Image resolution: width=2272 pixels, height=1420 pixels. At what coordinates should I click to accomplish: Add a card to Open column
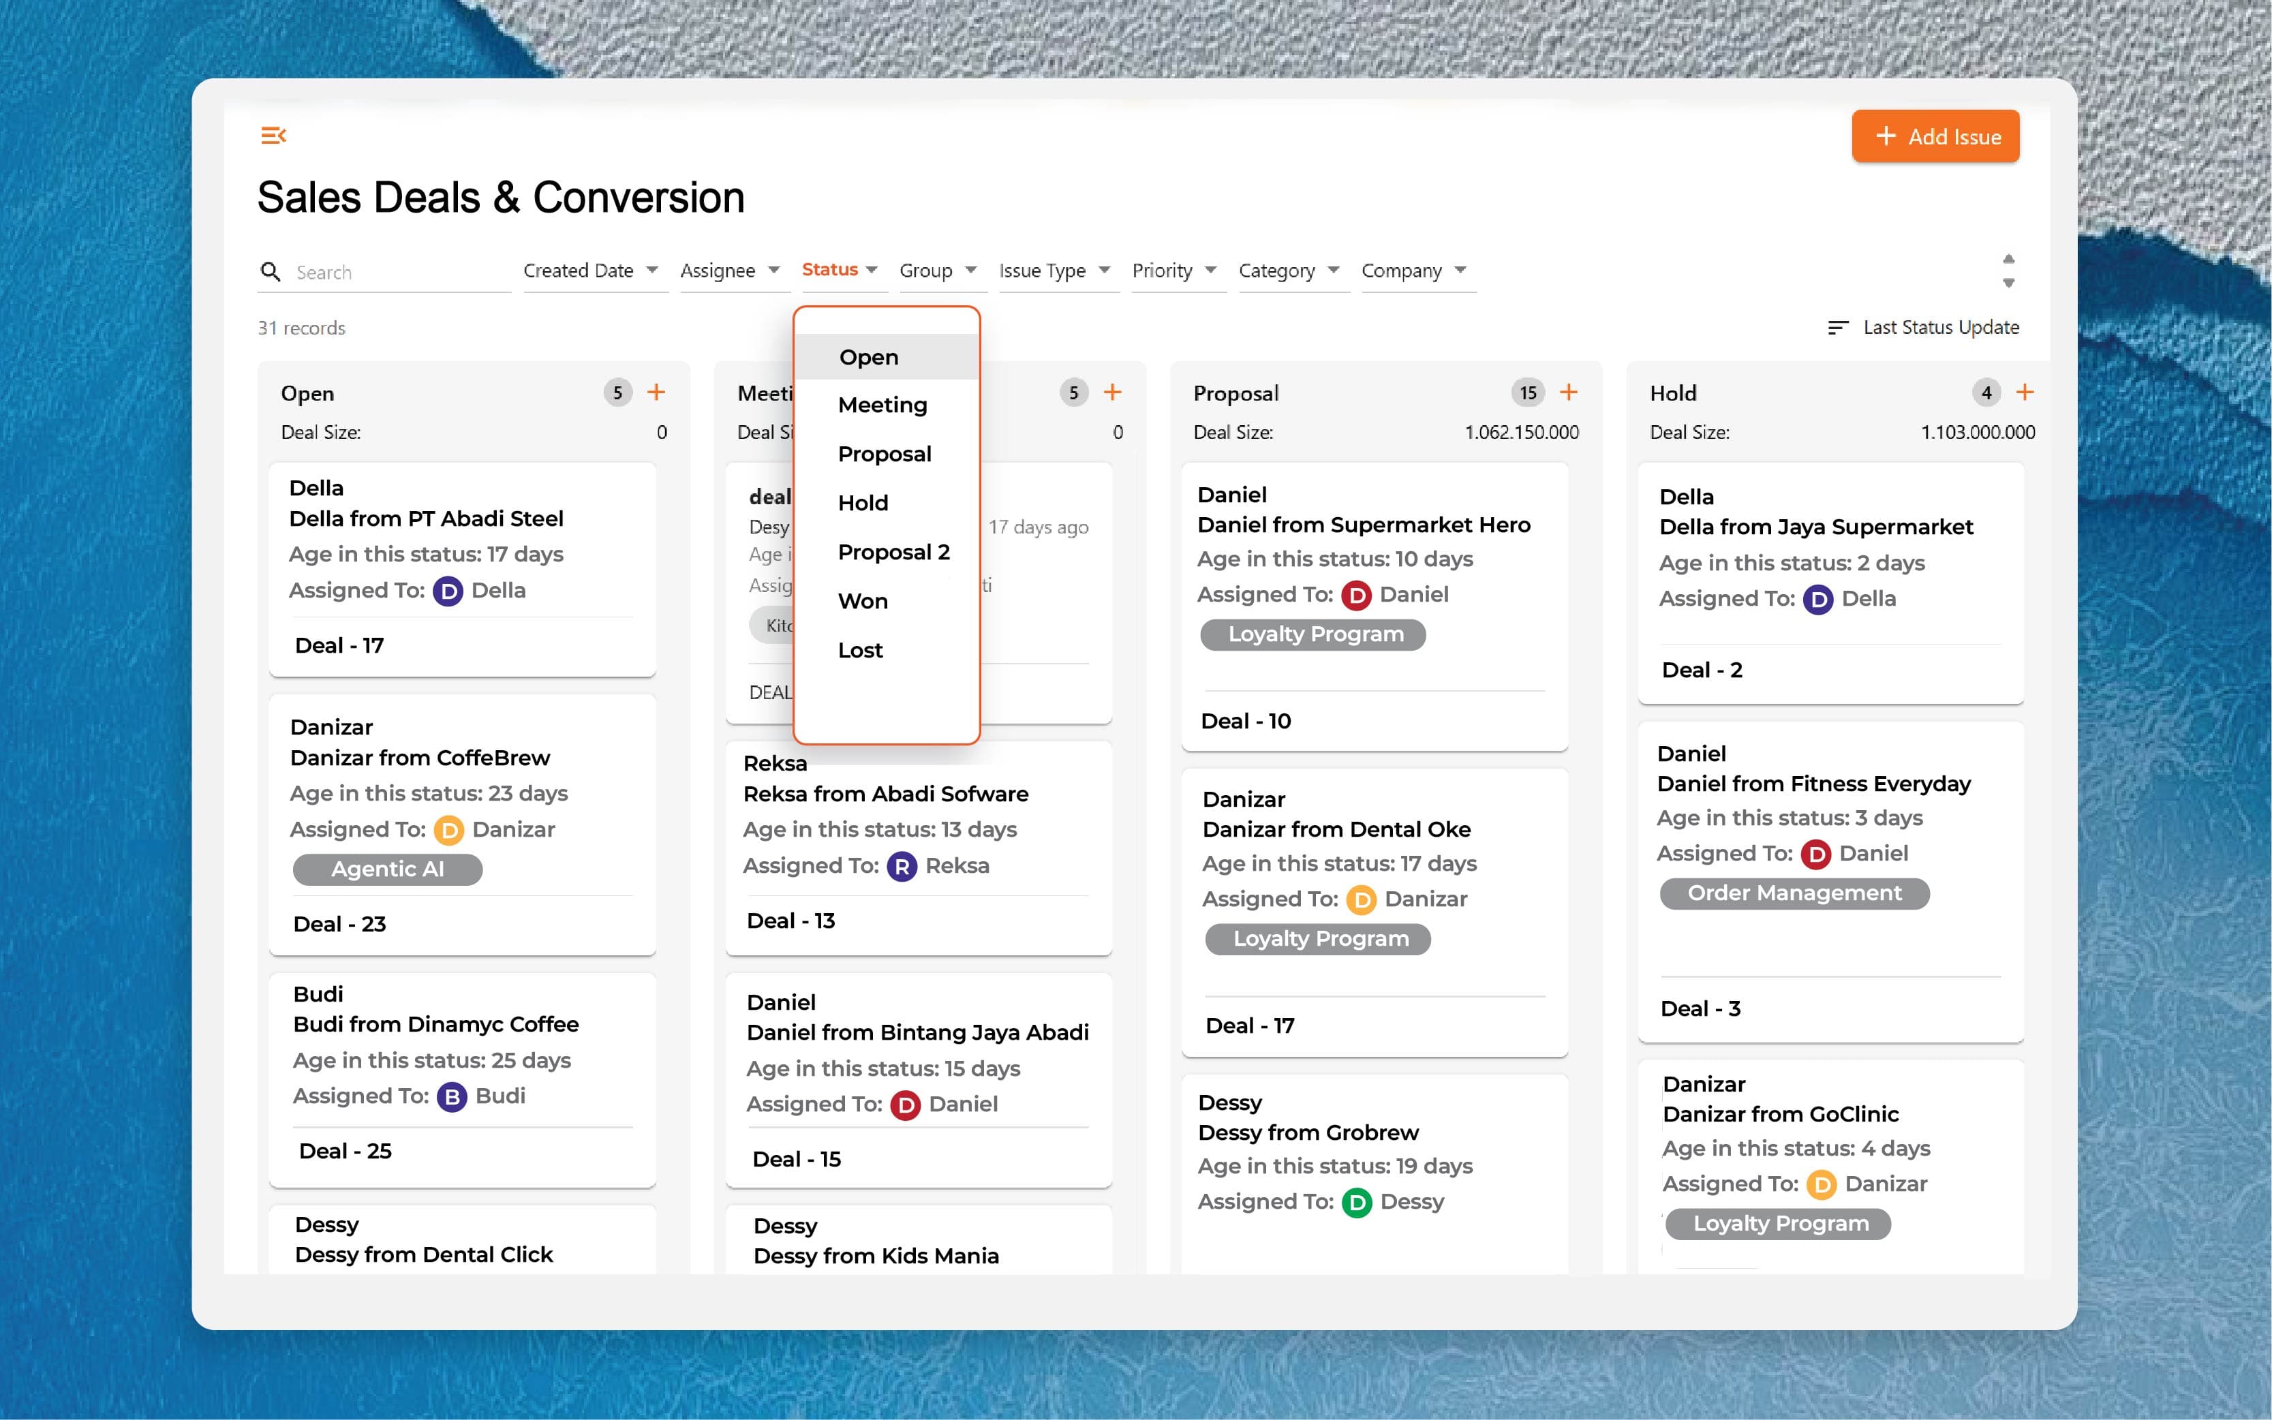[x=656, y=392]
